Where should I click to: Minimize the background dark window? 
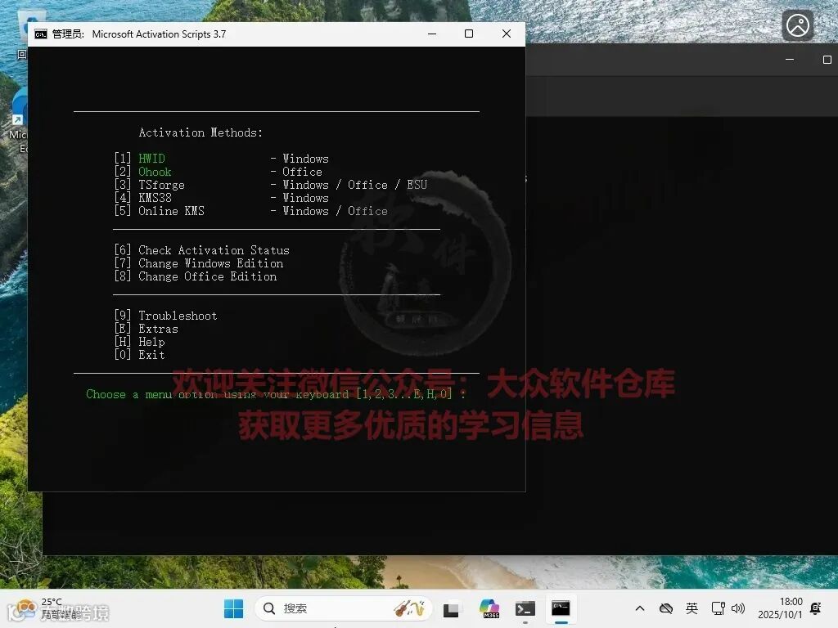click(x=790, y=60)
